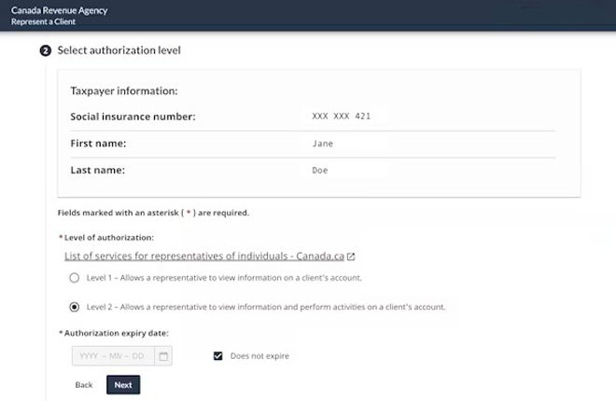Click the Canada Revenue Agency header title
The height and width of the screenshot is (401, 616).
point(60,10)
